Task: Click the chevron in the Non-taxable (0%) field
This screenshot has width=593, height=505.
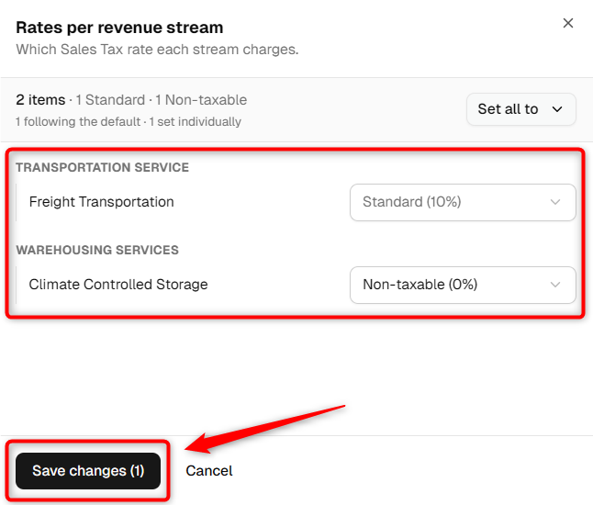Action: (x=554, y=285)
